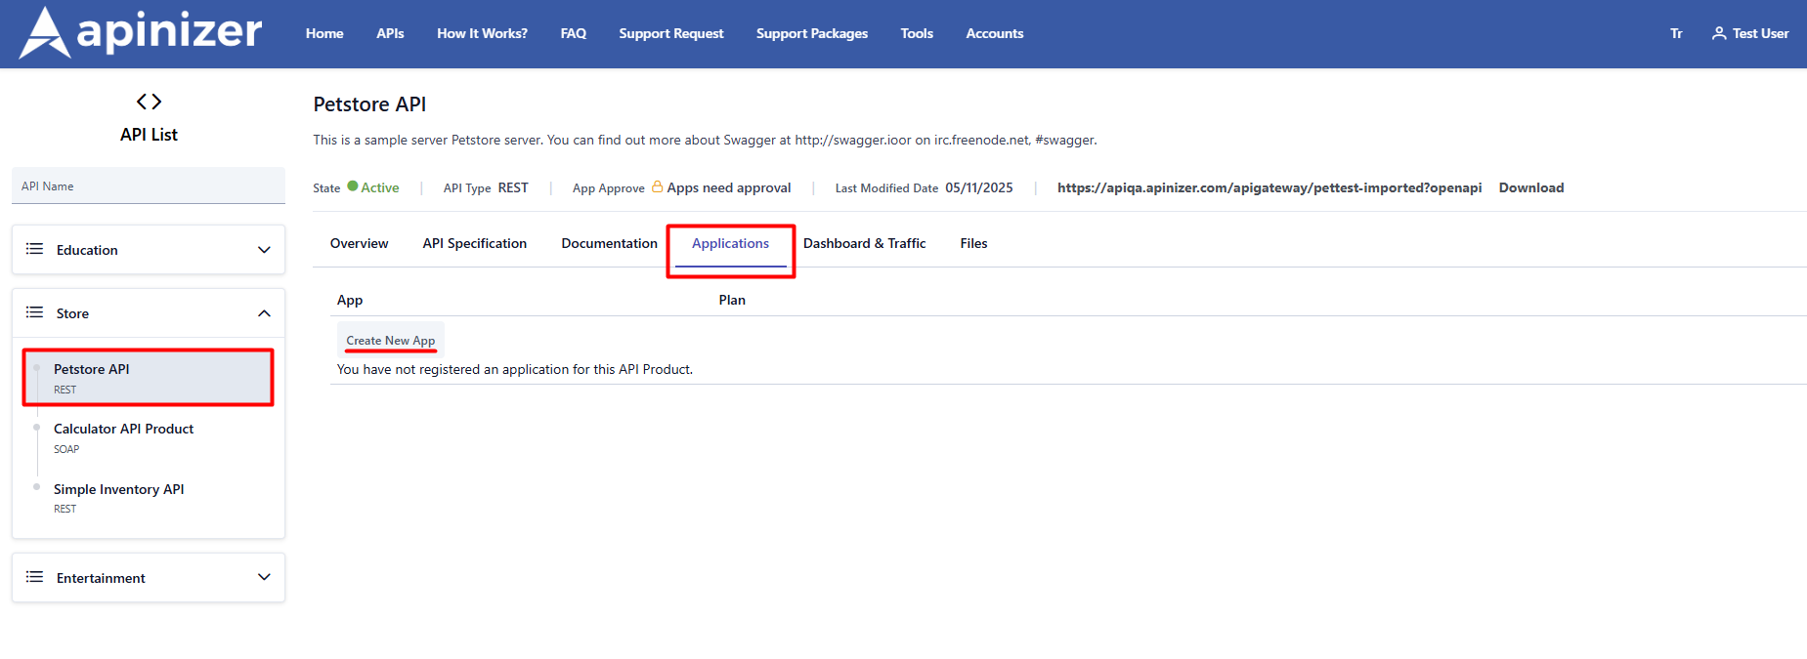The width and height of the screenshot is (1807, 659).
Task: Expand the Education category chevron
Action: coord(264,250)
